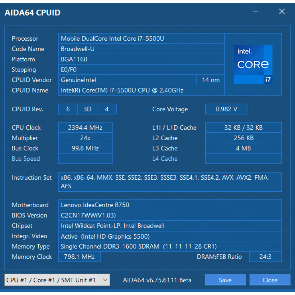This screenshot has height=295, width=295.
Task: Click the C2CN17WW(V1.03) BIOS version value
Action: coord(170,215)
